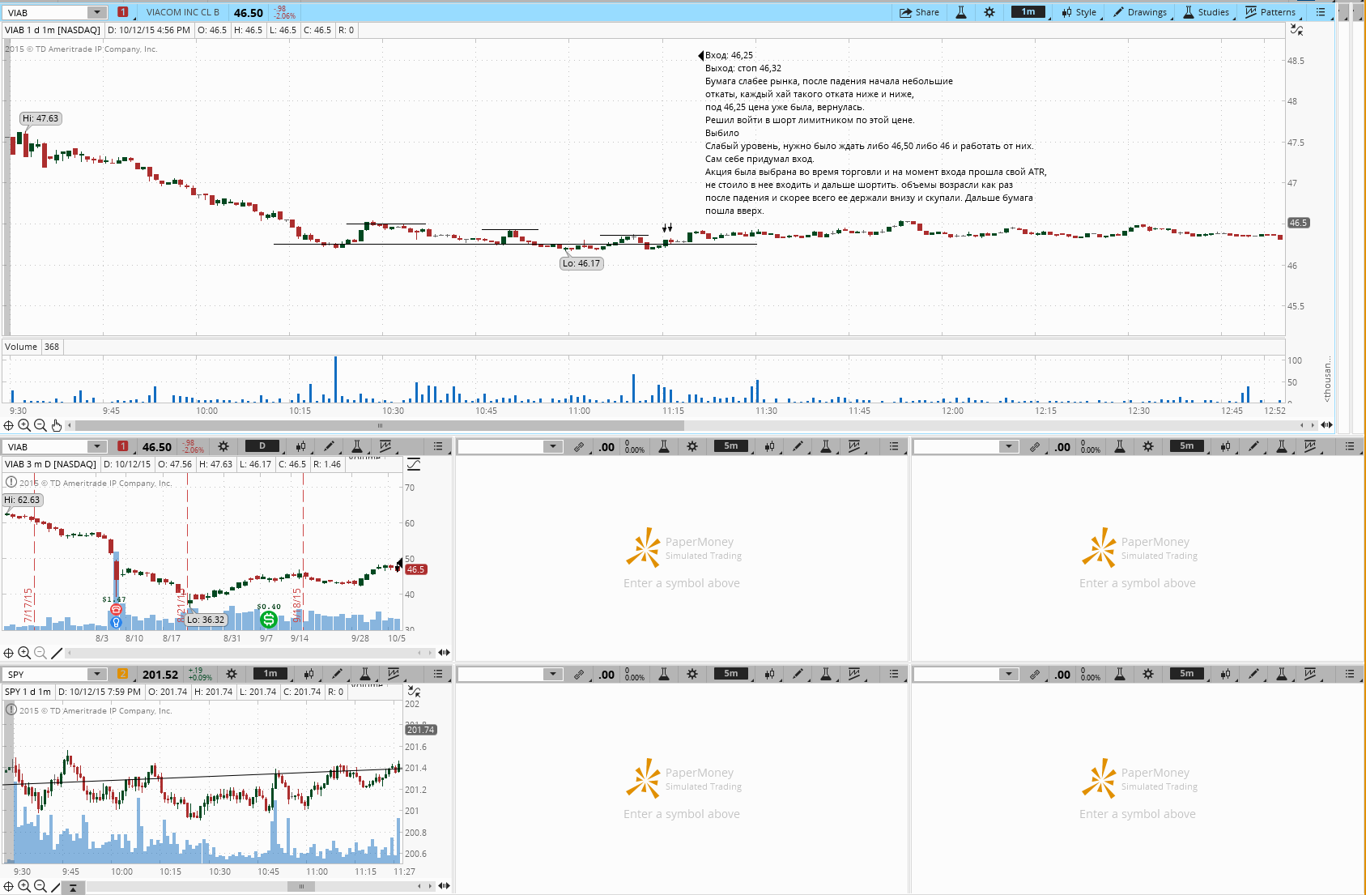Image resolution: width=1366 pixels, height=895 pixels.
Task: Open the Patterns menu
Action: point(1270,12)
